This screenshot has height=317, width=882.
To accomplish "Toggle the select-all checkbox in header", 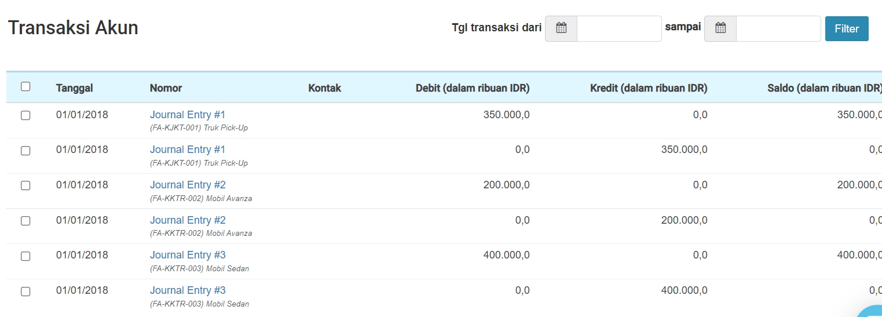I will click(25, 87).
